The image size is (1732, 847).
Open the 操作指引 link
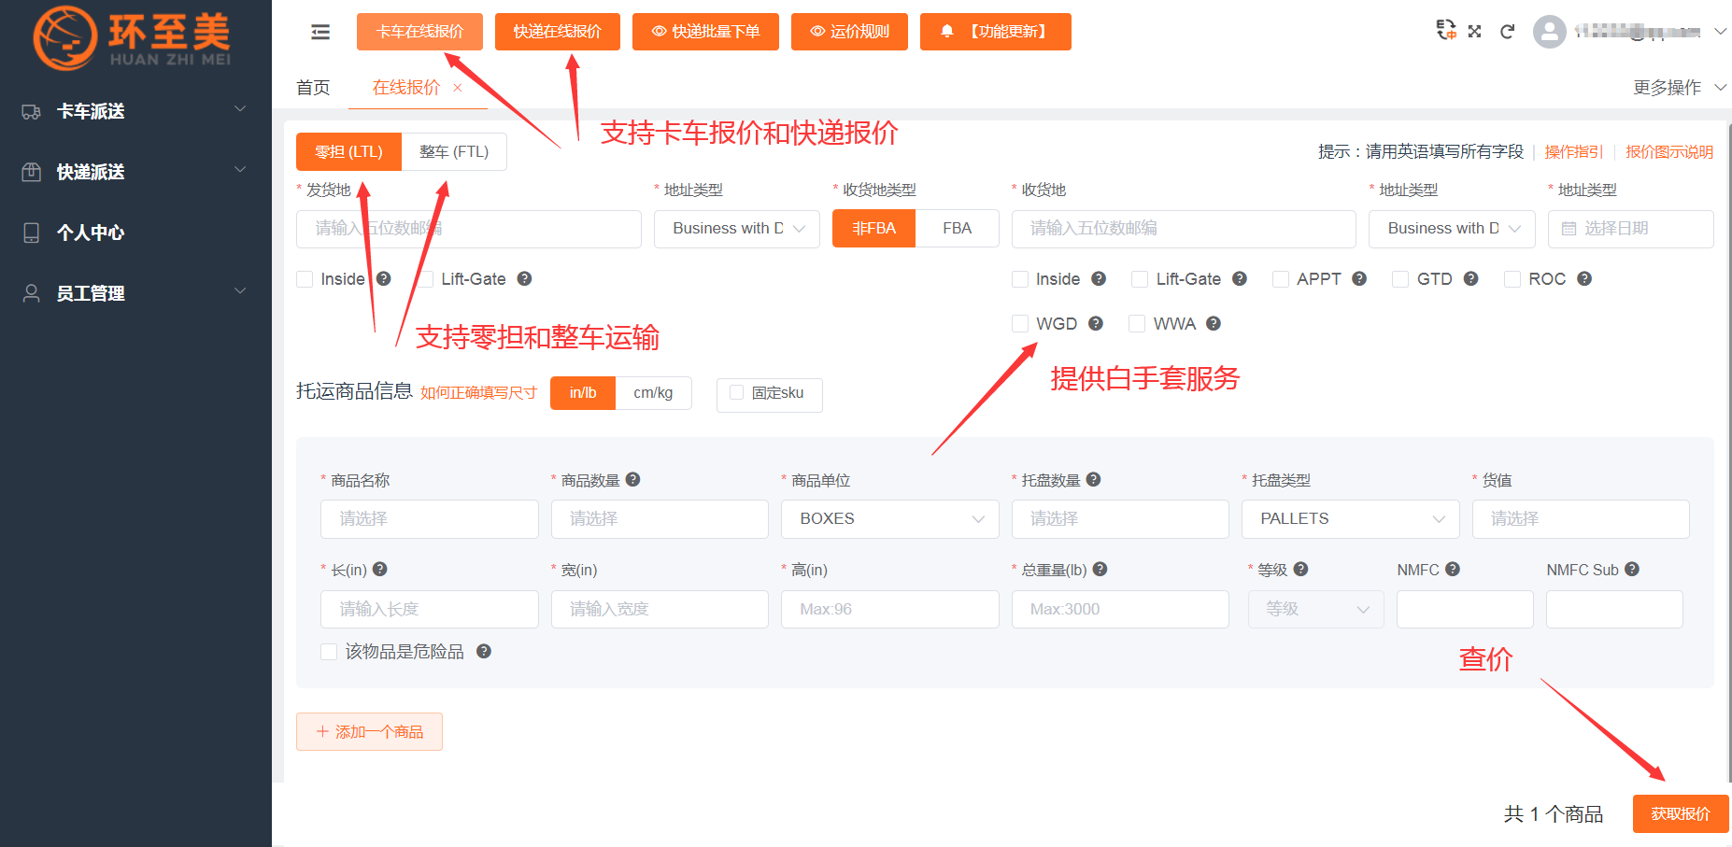coord(1573,151)
